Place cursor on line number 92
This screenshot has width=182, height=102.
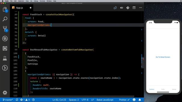[16, 25]
